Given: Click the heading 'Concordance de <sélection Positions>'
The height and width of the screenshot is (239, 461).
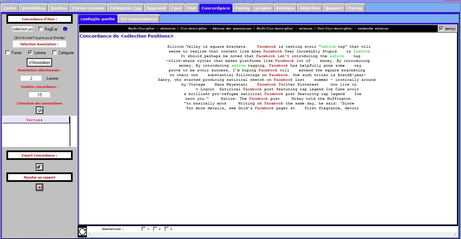Looking at the screenshot, I should pos(127,36).
